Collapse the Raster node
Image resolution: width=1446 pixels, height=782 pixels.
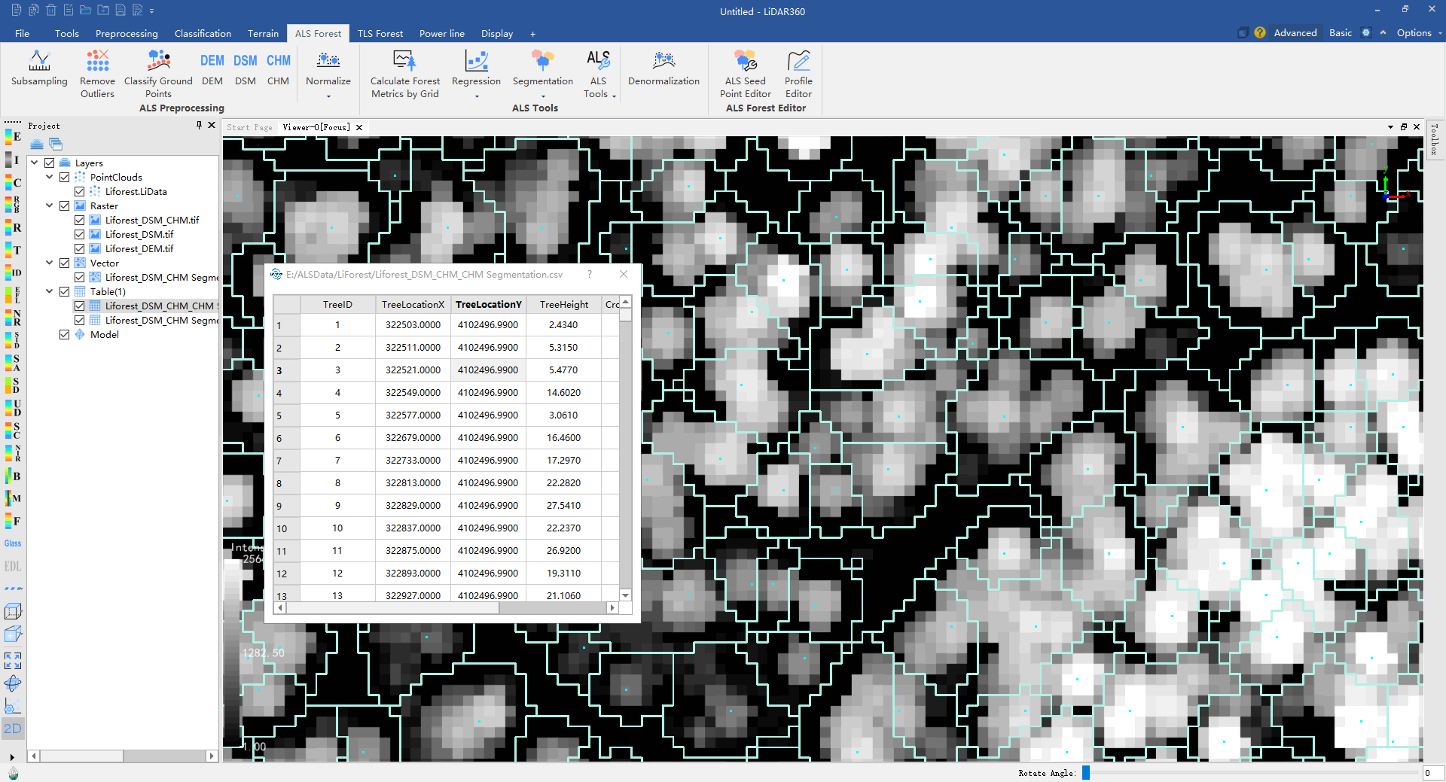click(50, 205)
